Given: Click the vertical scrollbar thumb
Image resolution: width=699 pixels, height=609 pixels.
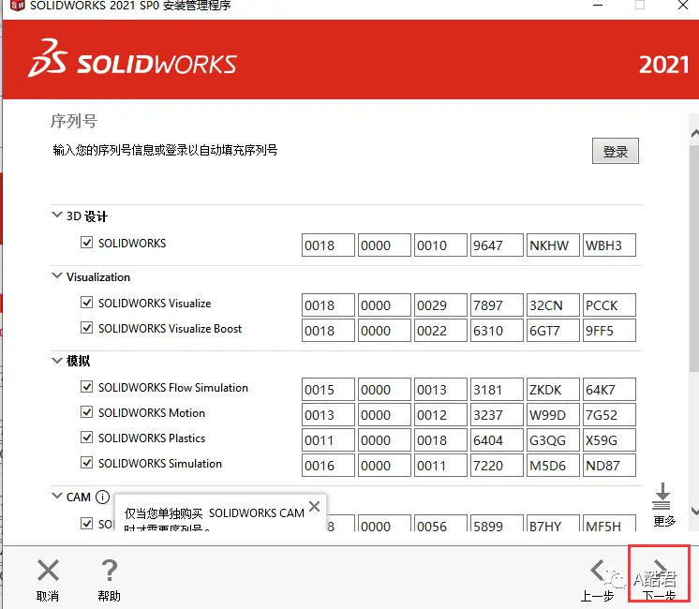Looking at the screenshot, I should pyautogui.click(x=694, y=258).
